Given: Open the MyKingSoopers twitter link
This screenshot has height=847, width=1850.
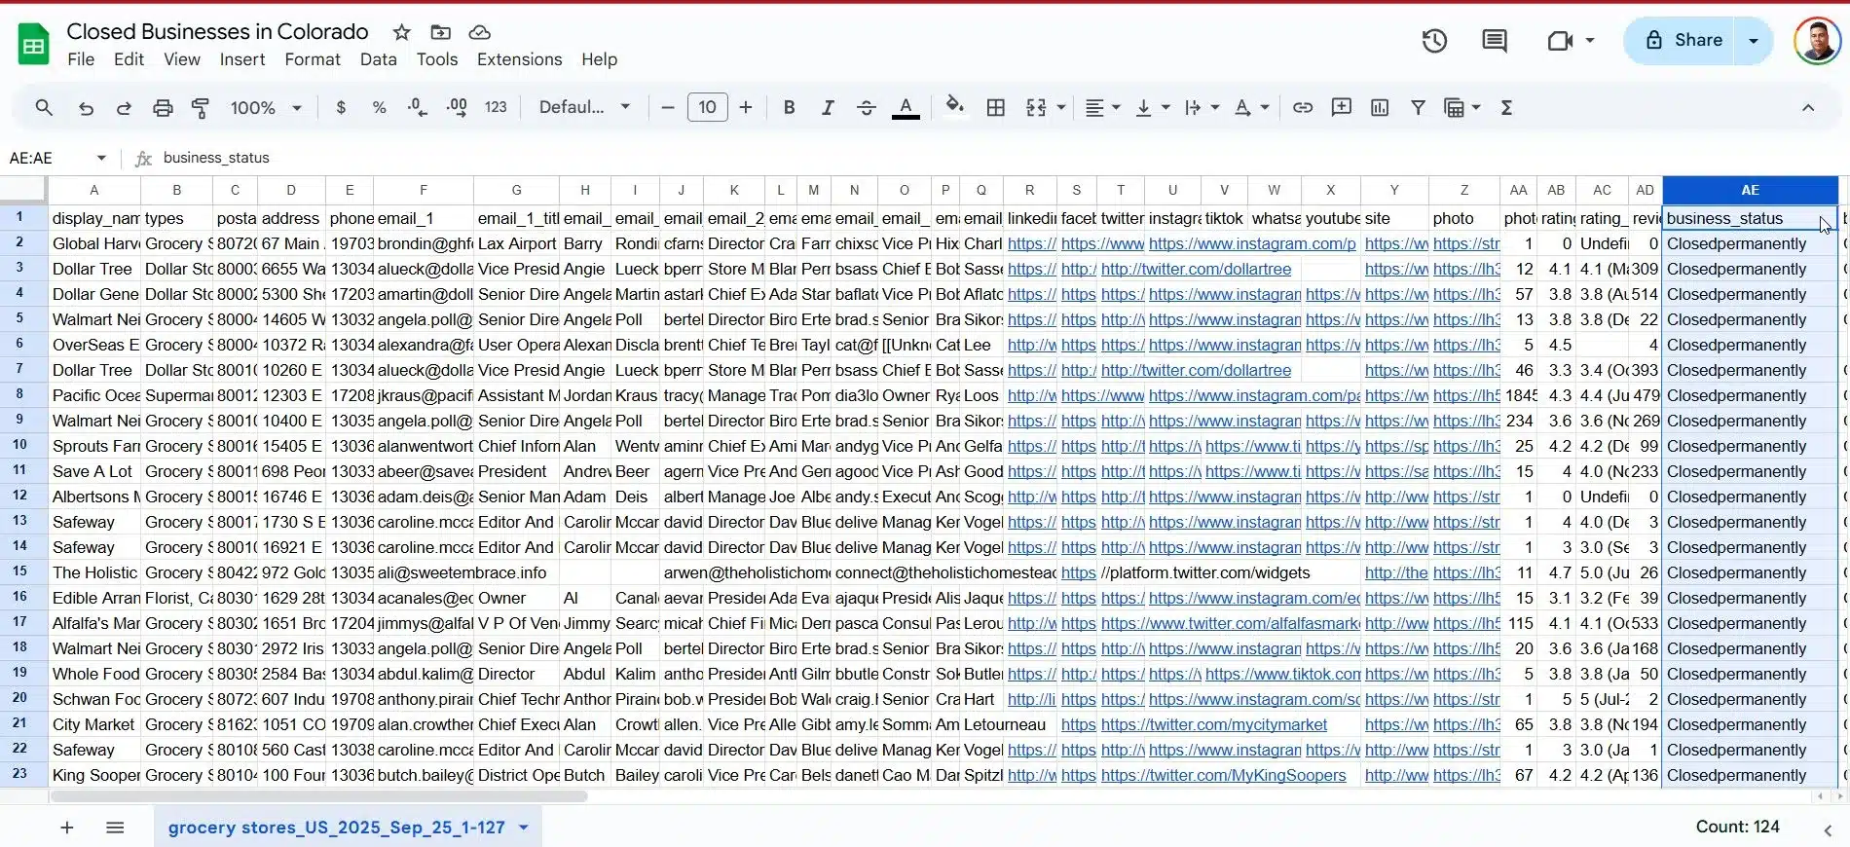Looking at the screenshot, I should (x=1224, y=775).
